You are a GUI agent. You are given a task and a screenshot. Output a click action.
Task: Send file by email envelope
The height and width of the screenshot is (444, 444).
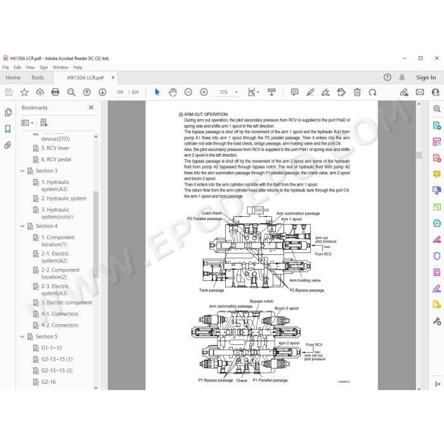[420, 92]
